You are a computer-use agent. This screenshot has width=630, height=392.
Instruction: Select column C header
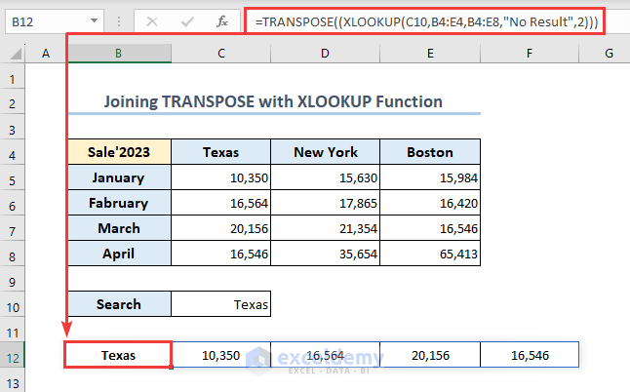click(220, 53)
